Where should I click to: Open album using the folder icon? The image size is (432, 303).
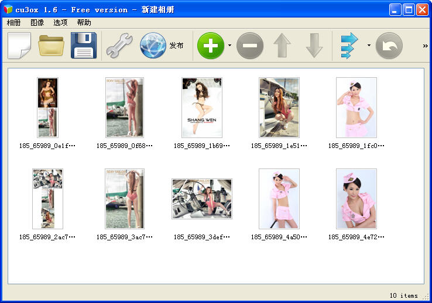[52, 46]
